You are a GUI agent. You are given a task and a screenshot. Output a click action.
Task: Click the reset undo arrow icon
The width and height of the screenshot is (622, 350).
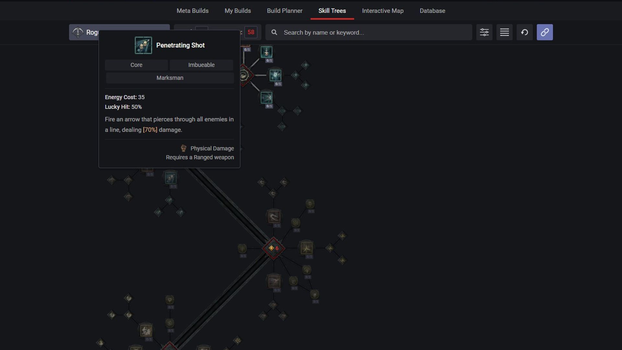[524, 32]
